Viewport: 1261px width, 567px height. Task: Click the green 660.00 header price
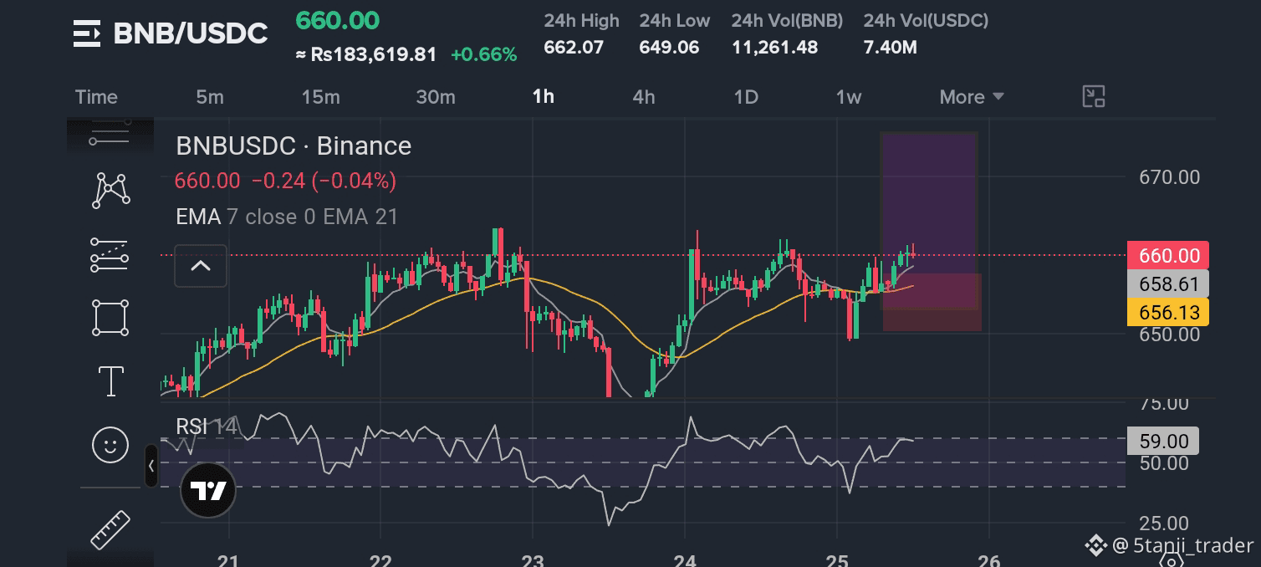pyautogui.click(x=338, y=21)
